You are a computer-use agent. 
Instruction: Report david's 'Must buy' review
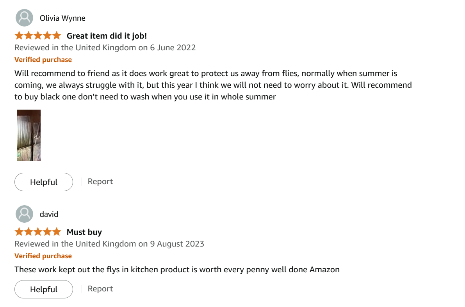[100, 289]
